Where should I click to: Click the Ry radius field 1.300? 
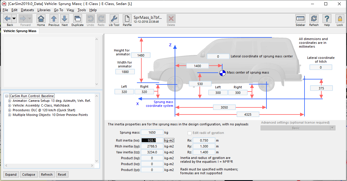click(204, 146)
